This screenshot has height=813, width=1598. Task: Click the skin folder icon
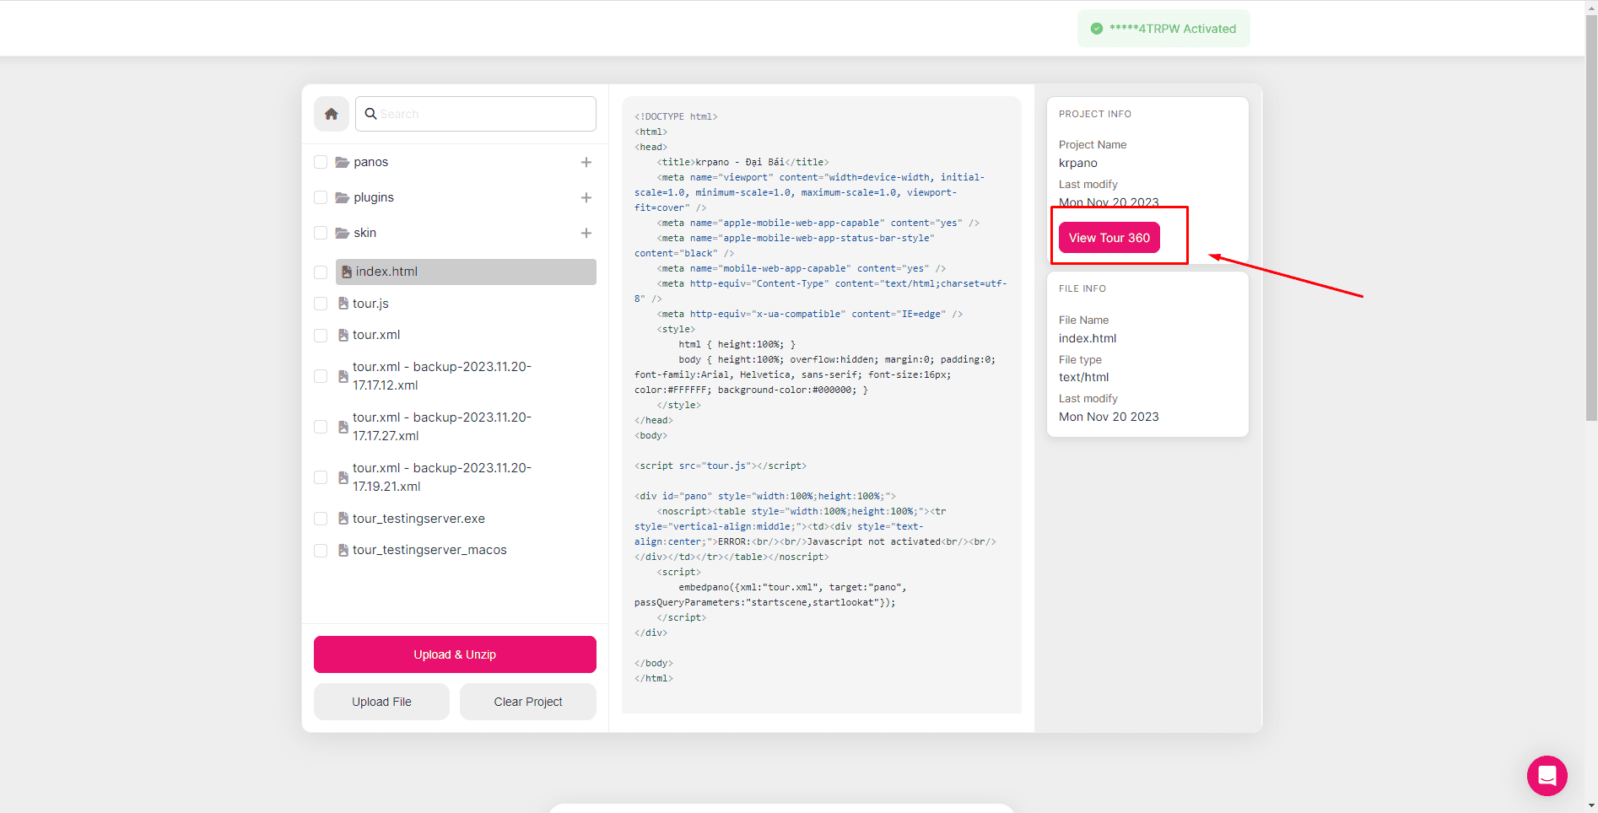[x=343, y=233]
